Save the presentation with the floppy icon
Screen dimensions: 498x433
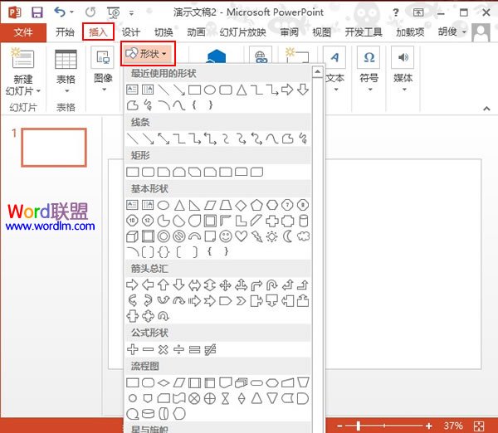pyautogui.click(x=37, y=12)
